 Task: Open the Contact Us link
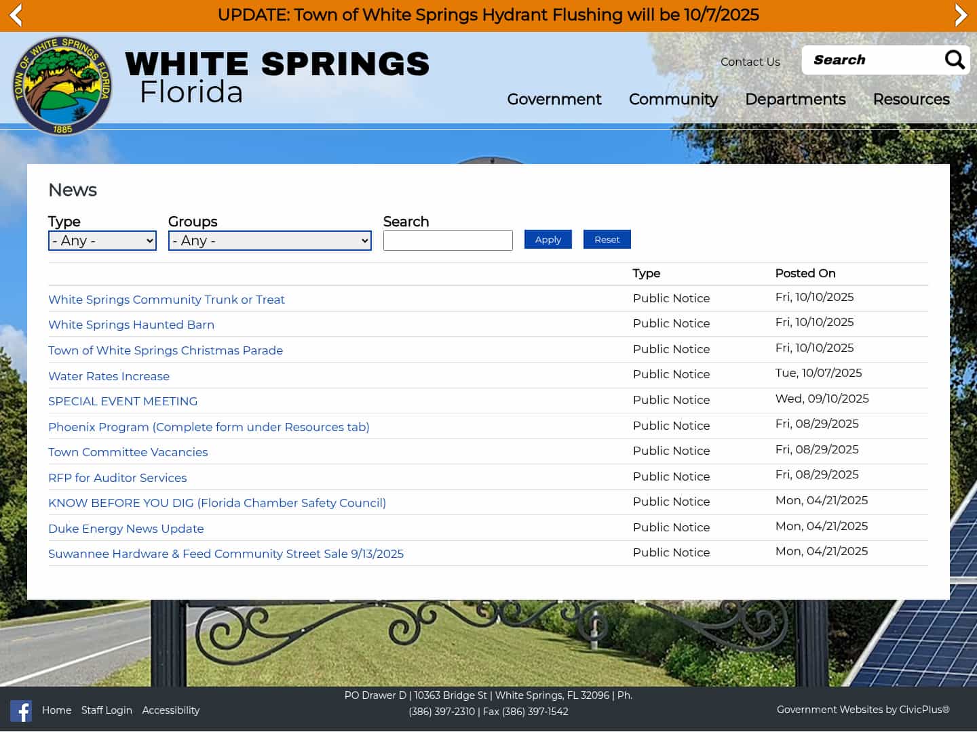tap(750, 62)
